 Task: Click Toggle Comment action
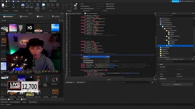coord(110,4)
